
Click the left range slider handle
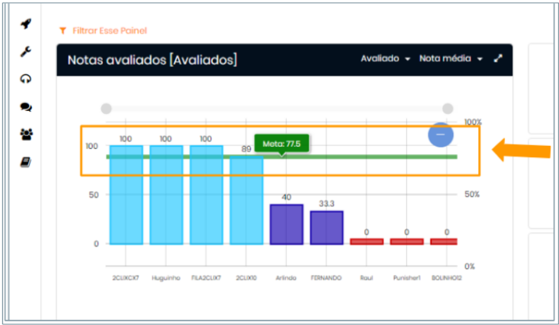coord(107,109)
